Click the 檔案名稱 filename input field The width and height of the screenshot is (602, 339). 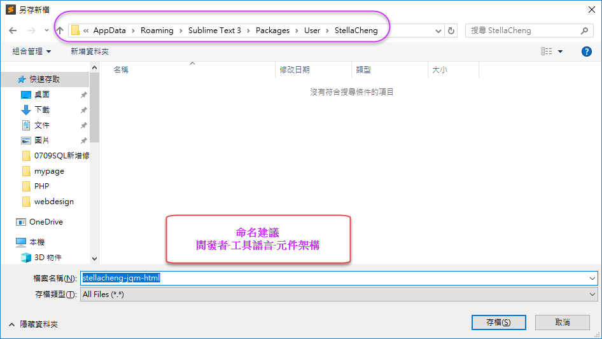337,278
